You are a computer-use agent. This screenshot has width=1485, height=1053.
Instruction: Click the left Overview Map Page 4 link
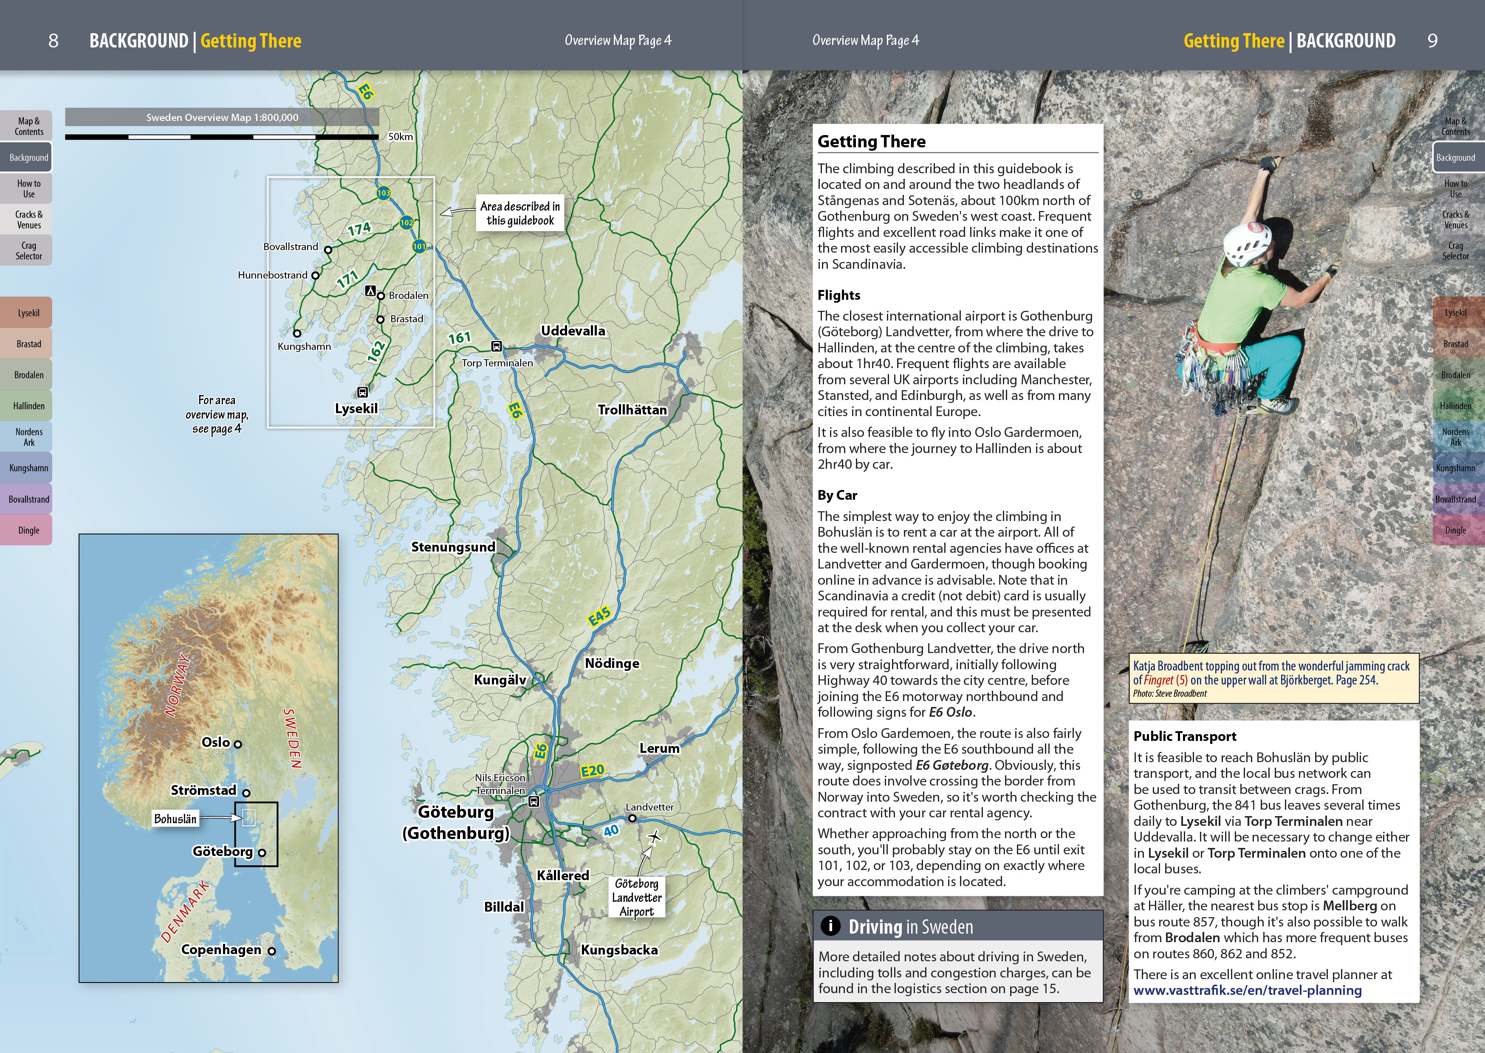[617, 40]
